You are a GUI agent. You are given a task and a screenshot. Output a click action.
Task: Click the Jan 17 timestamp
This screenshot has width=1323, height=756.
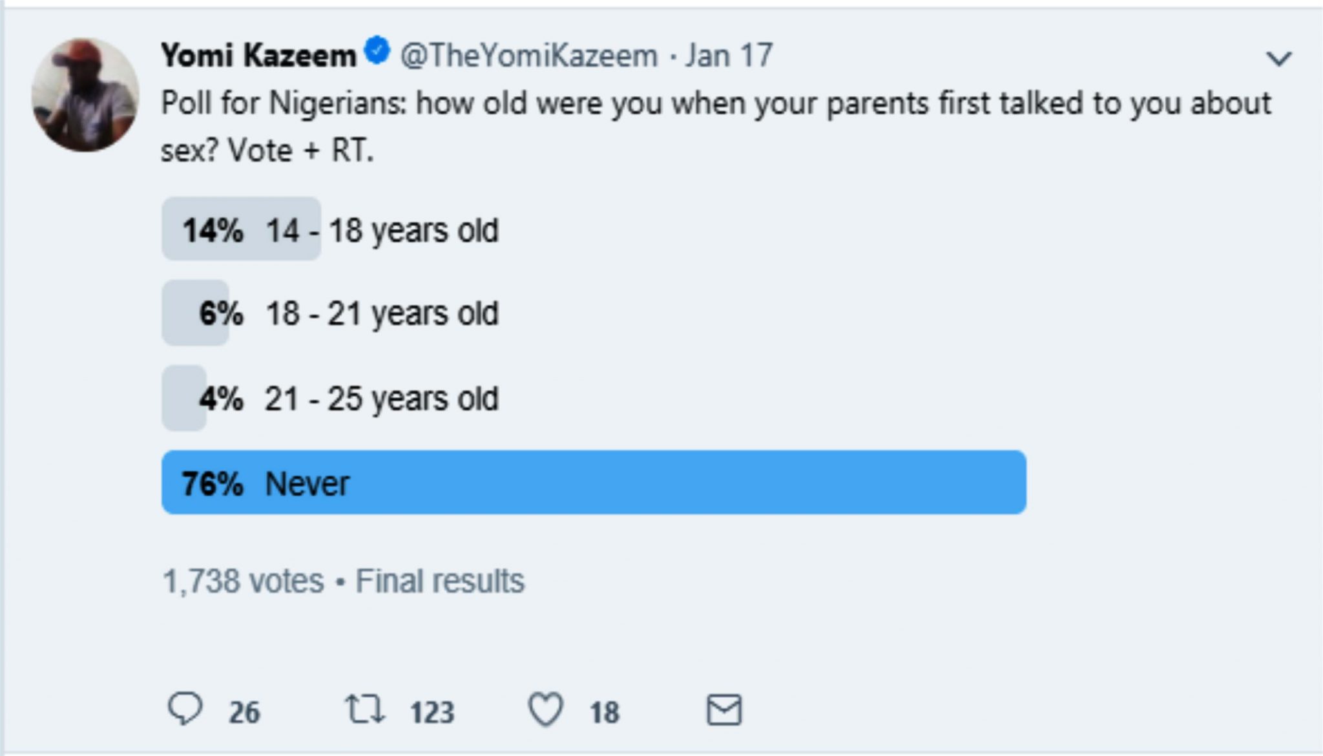[x=729, y=56]
